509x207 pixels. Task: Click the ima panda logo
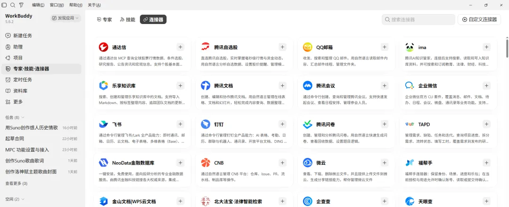click(x=410, y=47)
